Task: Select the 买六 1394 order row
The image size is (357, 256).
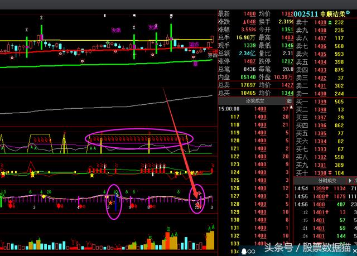Action: [x=320, y=141]
